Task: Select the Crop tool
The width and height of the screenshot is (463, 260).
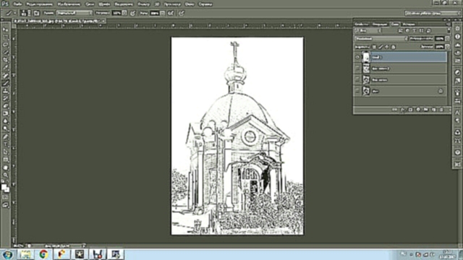Action: (x=5, y=60)
